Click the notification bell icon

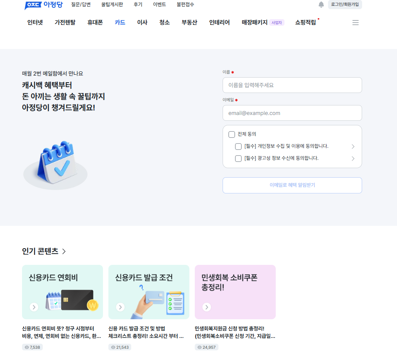pos(321,5)
